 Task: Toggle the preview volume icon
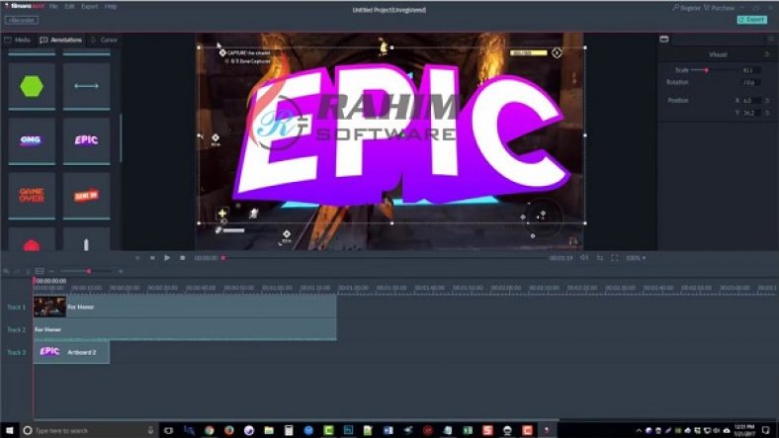585,258
